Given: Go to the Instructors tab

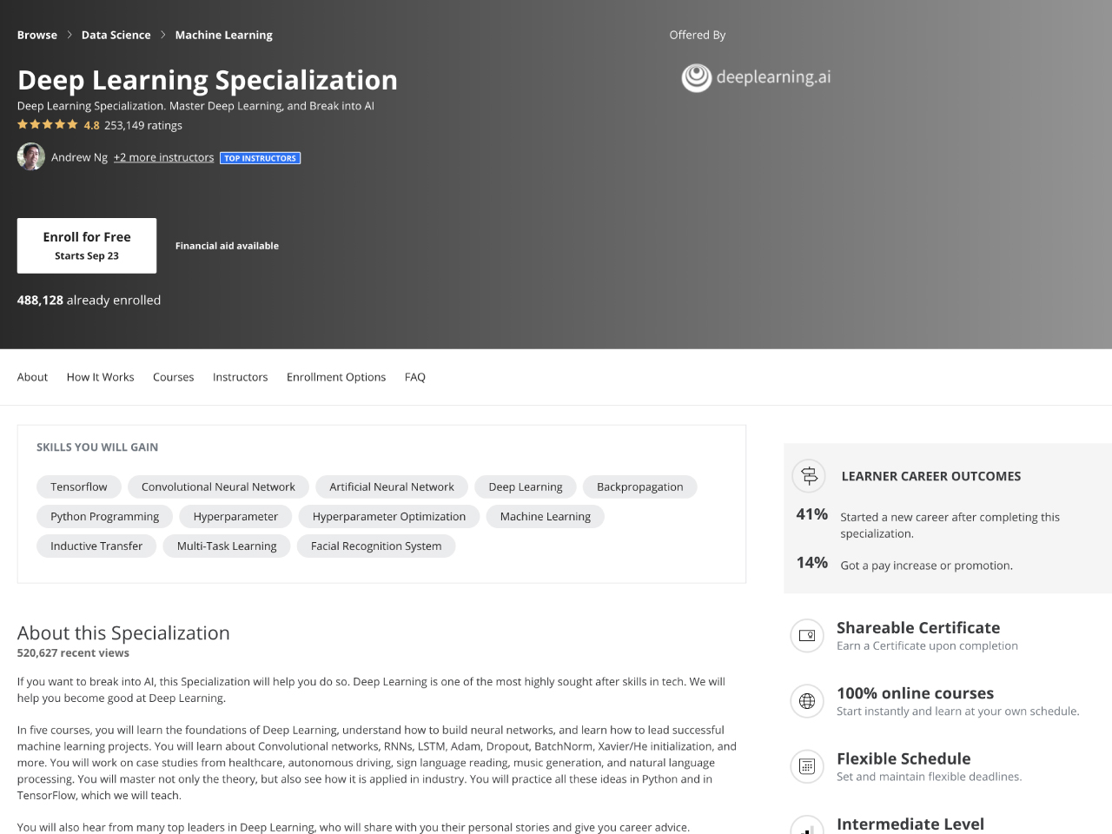Looking at the screenshot, I should [241, 377].
